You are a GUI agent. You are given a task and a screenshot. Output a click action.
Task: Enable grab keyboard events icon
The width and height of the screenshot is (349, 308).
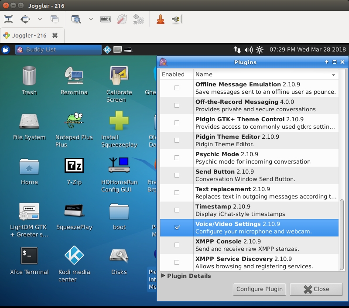click(x=106, y=19)
